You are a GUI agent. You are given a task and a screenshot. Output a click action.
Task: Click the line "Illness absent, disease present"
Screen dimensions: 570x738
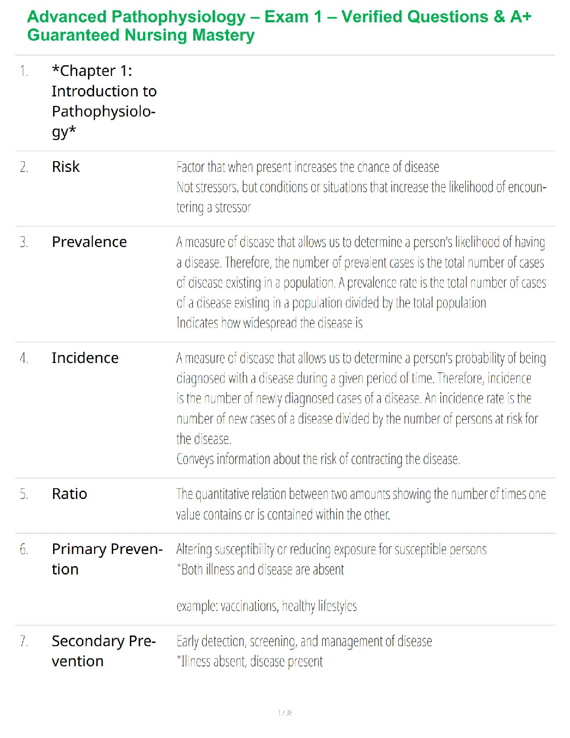click(x=250, y=662)
